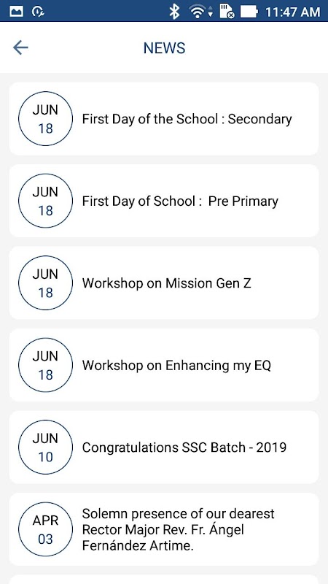Tap the APR 03 date circle

click(45, 529)
